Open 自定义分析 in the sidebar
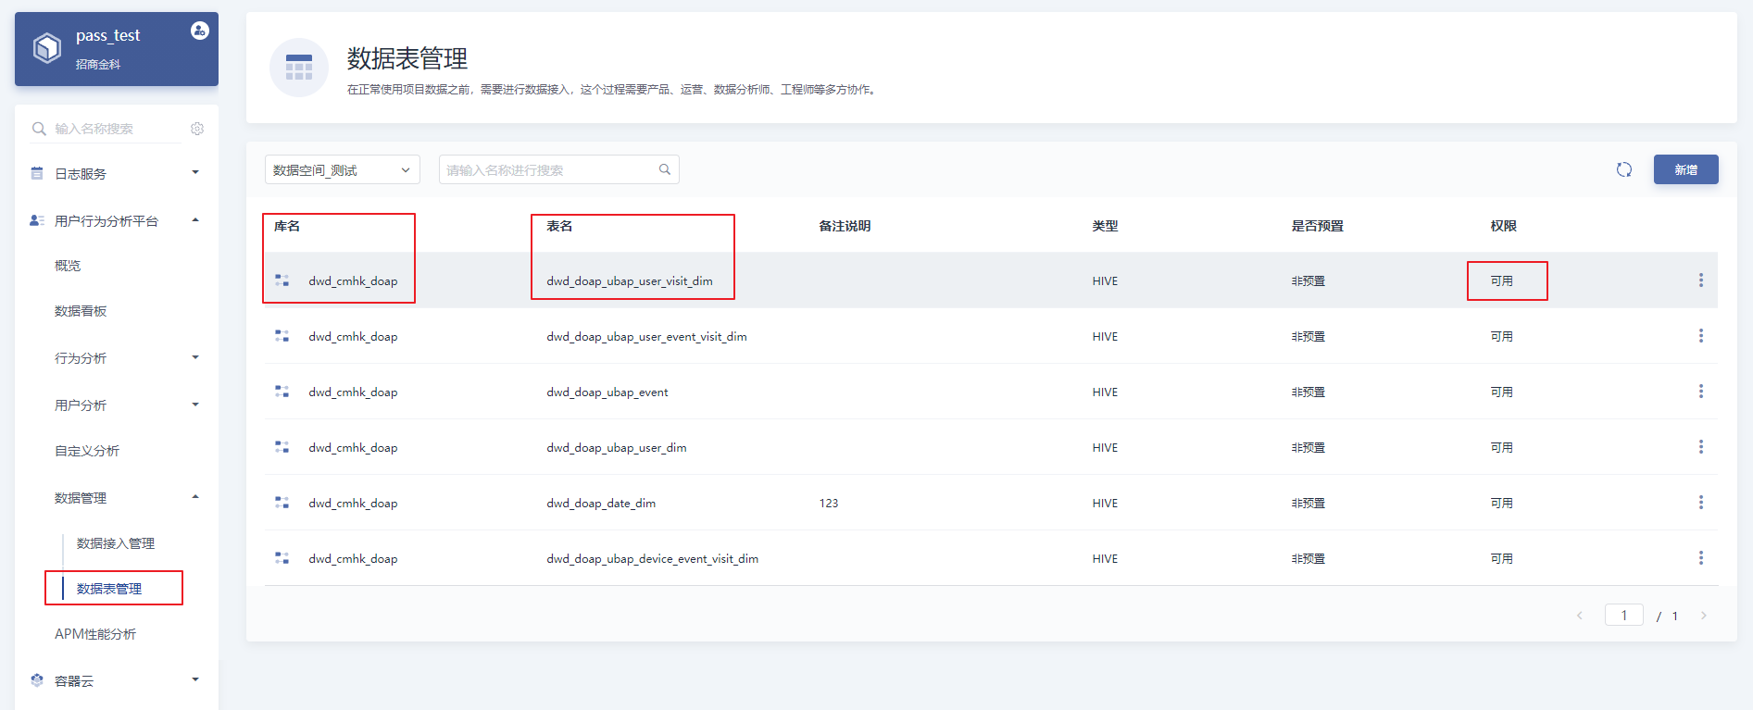Viewport: 1753px width, 710px height. tap(87, 451)
